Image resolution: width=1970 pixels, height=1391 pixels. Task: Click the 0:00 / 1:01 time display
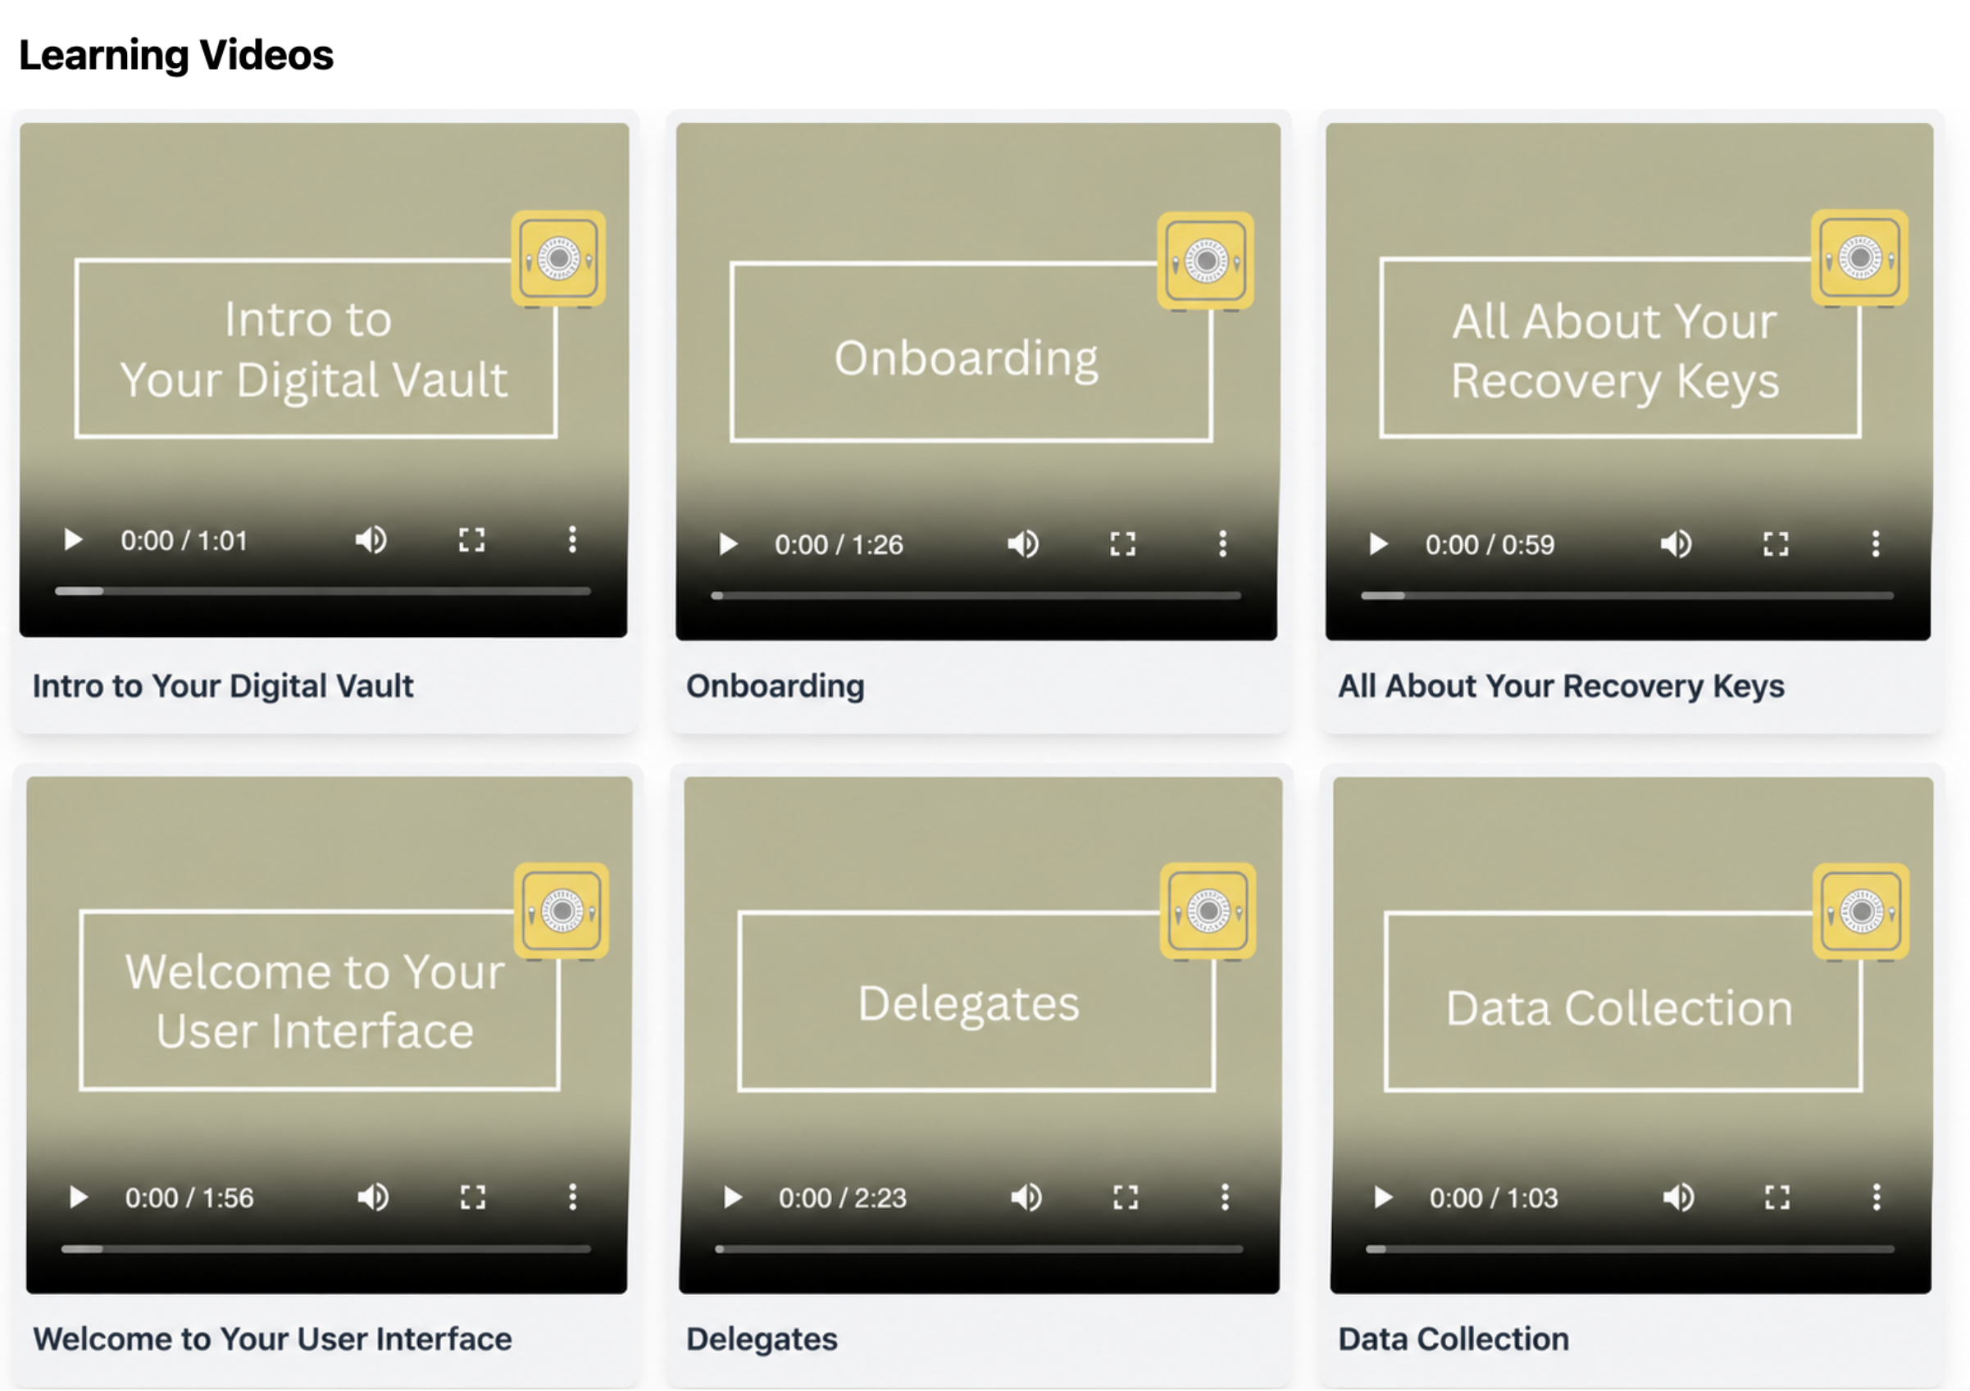tap(184, 542)
